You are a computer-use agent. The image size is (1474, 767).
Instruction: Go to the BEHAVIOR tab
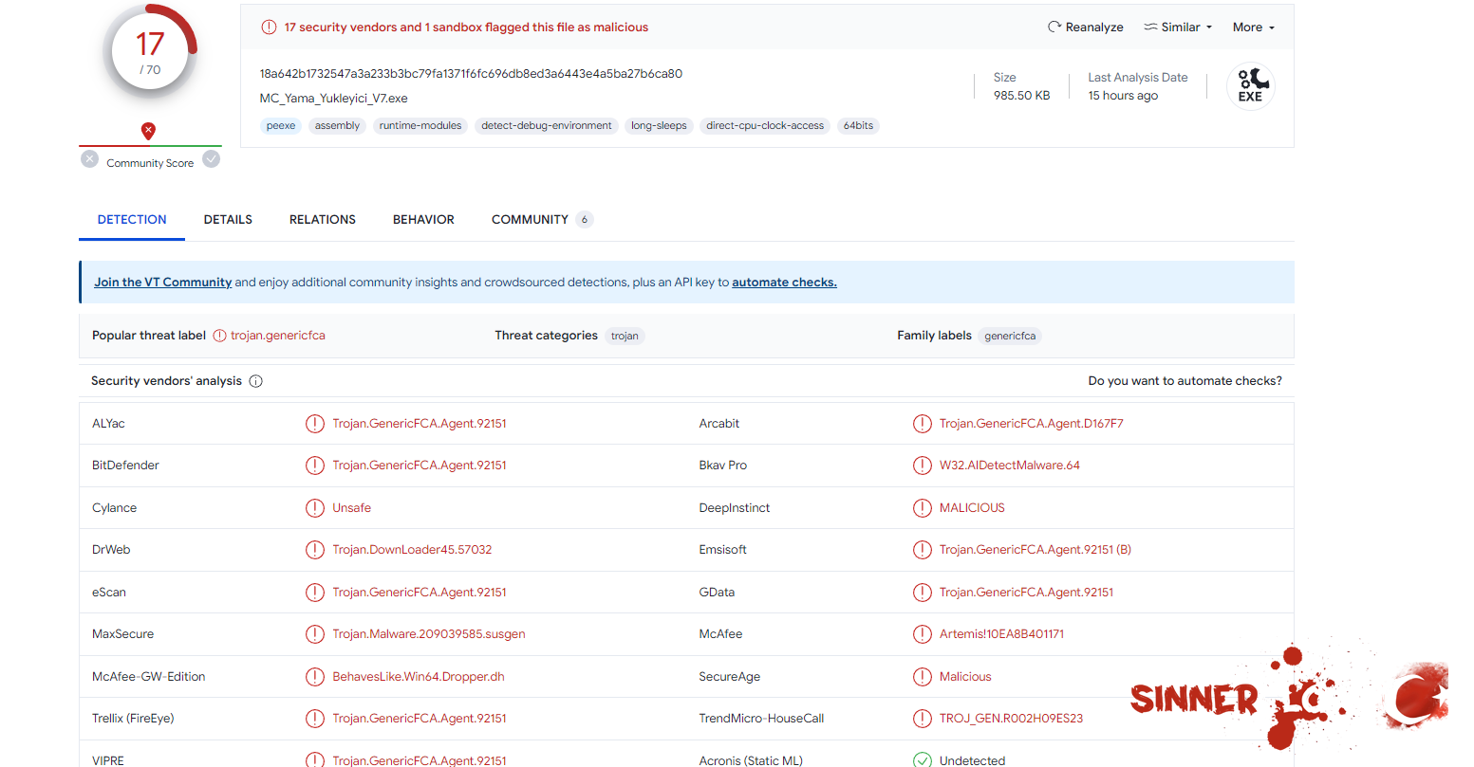pyautogui.click(x=423, y=219)
